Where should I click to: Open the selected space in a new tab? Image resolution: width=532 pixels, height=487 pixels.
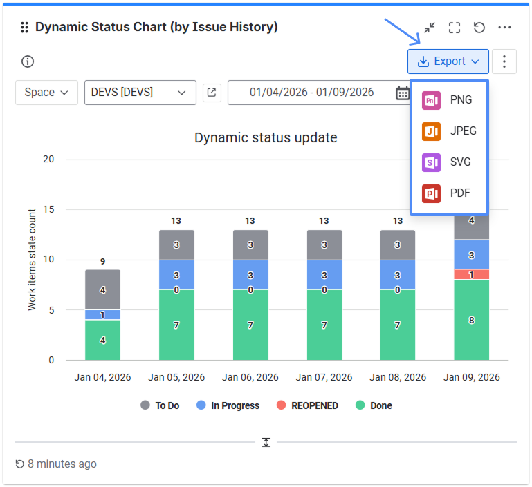coord(212,93)
